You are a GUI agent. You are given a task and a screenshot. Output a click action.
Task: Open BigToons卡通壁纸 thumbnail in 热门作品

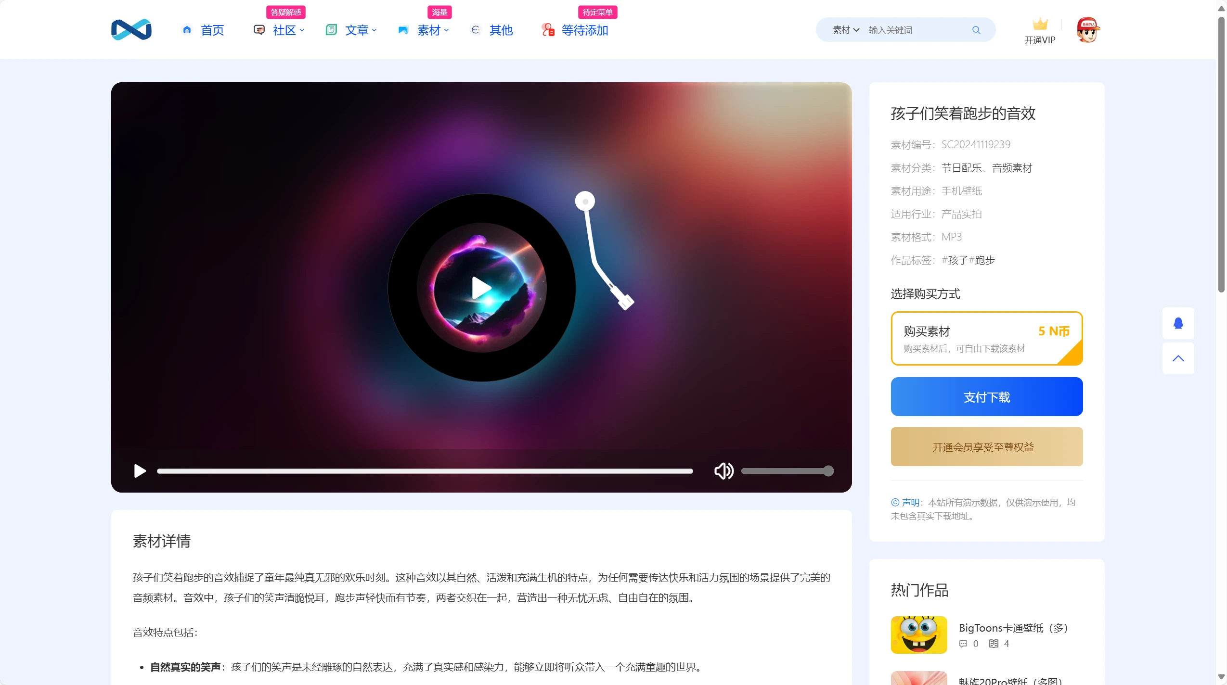coord(918,634)
